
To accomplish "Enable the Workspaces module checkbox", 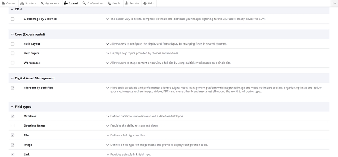I will point(12,63).
